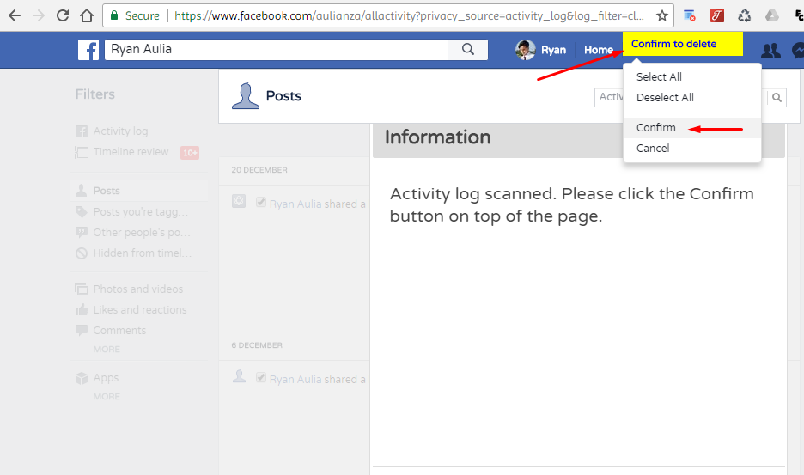Click person icon beside 6 December post
The width and height of the screenshot is (804, 475).
(x=239, y=376)
